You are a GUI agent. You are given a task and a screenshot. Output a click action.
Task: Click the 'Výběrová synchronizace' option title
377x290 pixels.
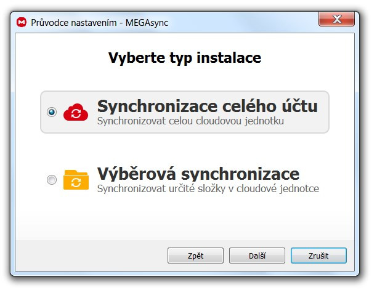point(198,174)
